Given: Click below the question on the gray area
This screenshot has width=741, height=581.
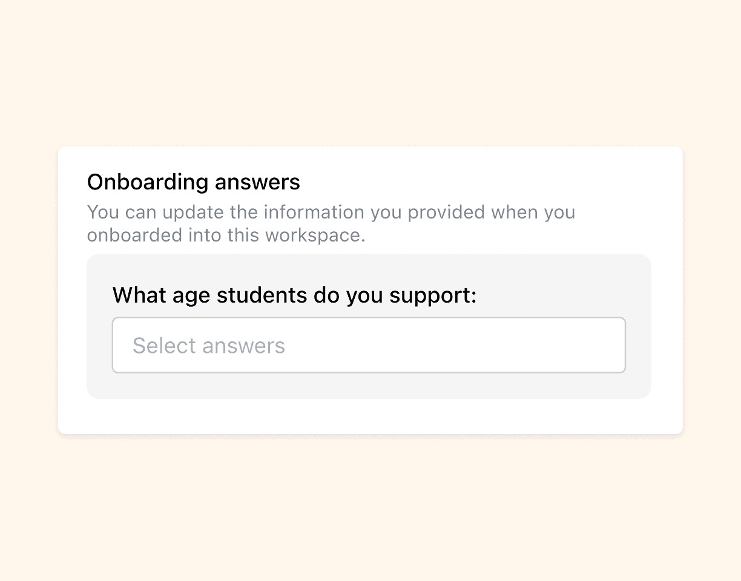Looking at the screenshot, I should click(x=369, y=386).
